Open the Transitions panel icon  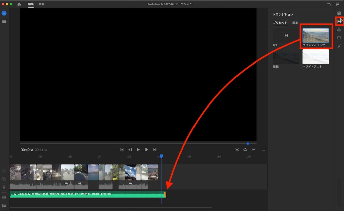tap(339, 21)
